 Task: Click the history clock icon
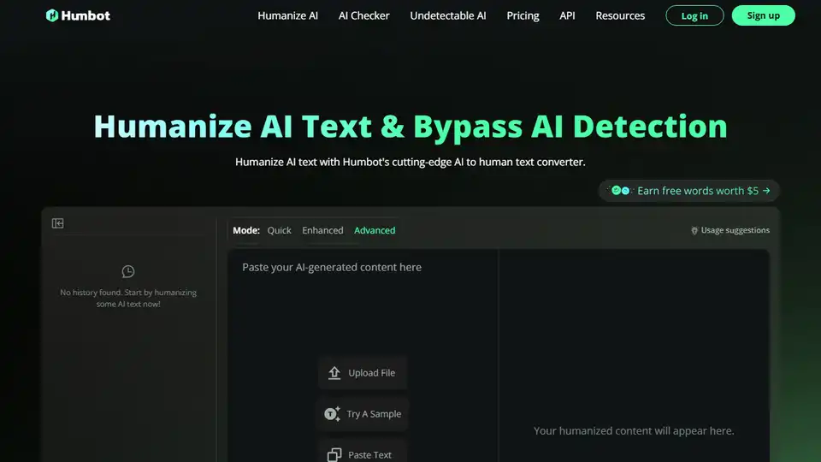[128, 271]
